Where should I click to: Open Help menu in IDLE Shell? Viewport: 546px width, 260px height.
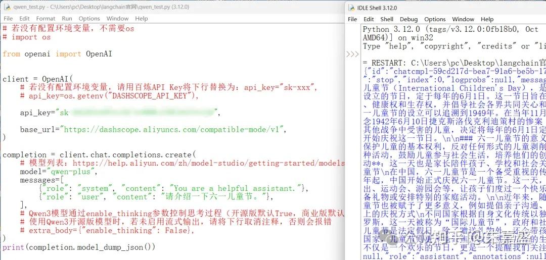pyautogui.click(x=487, y=19)
